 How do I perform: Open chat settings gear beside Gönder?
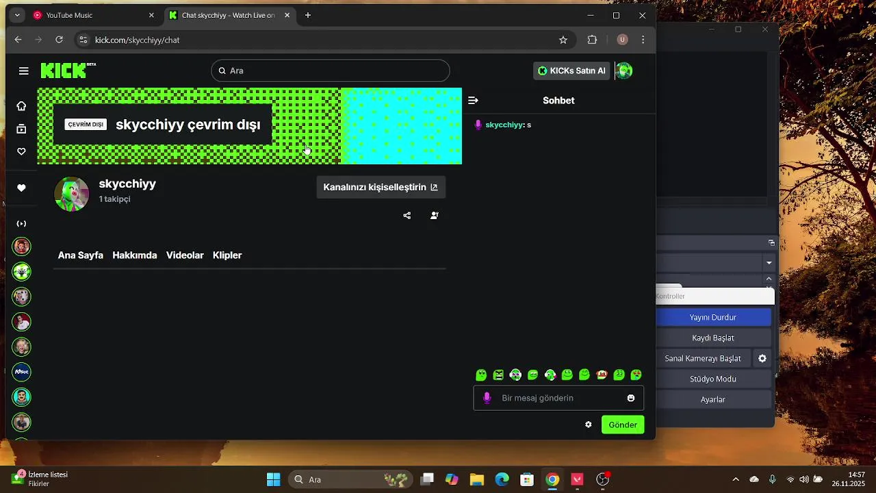coord(588,425)
